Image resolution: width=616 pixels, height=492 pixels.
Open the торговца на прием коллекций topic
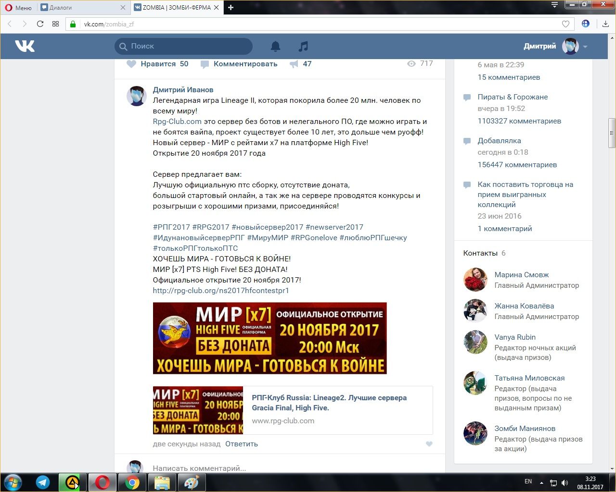tap(525, 195)
